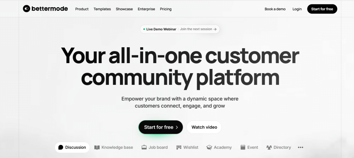Viewport: 354px width, 158px height.
Task: Open the Enterprise page
Action: click(146, 9)
